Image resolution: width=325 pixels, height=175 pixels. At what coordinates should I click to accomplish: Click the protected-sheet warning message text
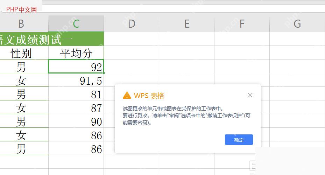(186, 115)
